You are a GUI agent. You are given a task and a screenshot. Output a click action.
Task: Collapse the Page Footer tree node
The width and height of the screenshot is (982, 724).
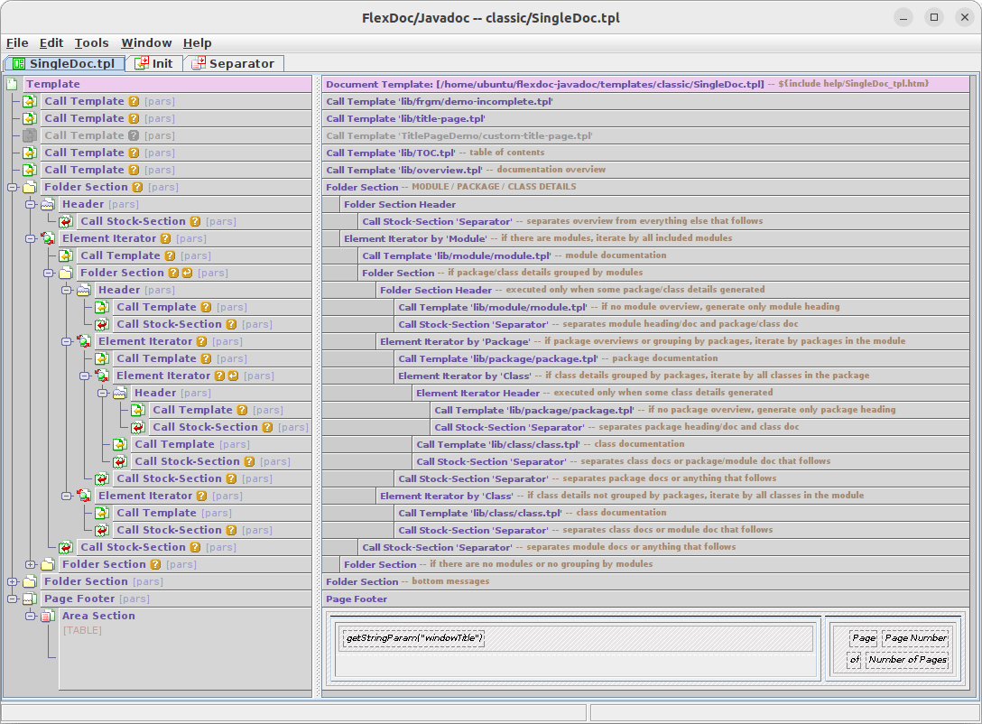click(x=12, y=599)
